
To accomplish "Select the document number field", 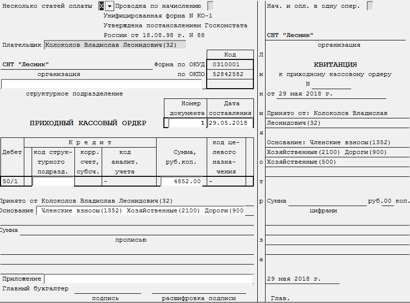I will point(187,123).
